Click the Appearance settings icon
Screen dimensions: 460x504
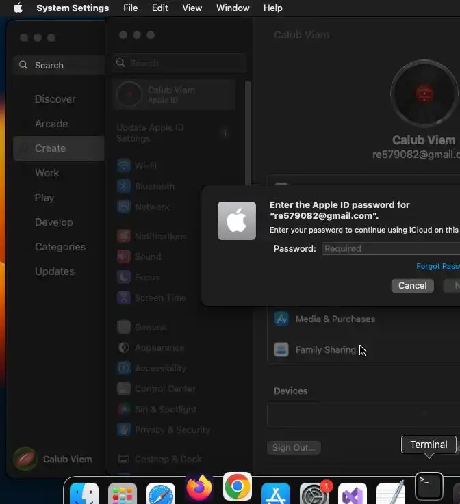pos(124,348)
